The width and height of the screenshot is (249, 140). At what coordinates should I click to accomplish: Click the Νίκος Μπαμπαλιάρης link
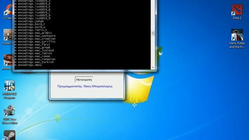tap(98, 86)
